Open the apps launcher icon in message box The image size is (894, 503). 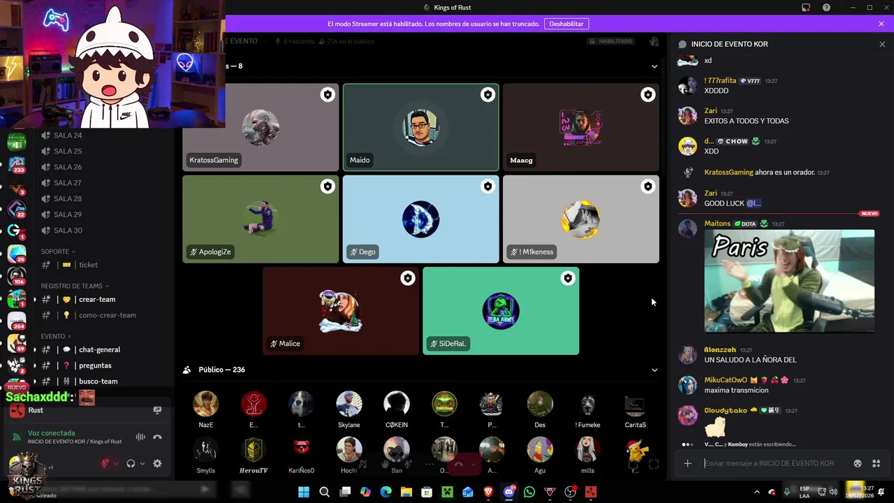coord(876,463)
